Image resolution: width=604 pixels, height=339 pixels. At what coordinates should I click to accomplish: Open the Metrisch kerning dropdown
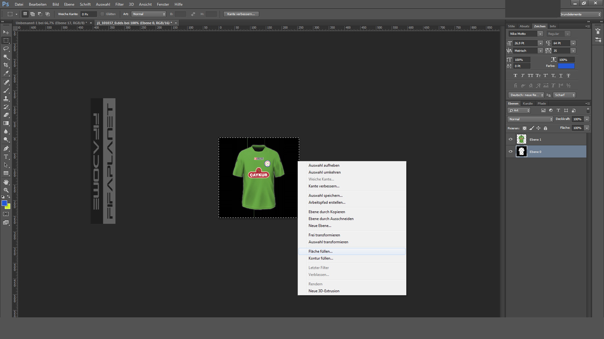point(540,51)
